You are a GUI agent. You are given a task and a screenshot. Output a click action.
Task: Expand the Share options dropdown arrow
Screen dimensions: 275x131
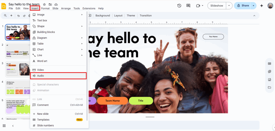click(253, 6)
